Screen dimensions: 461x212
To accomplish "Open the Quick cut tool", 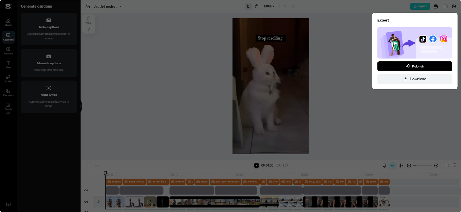I will 8,109.
